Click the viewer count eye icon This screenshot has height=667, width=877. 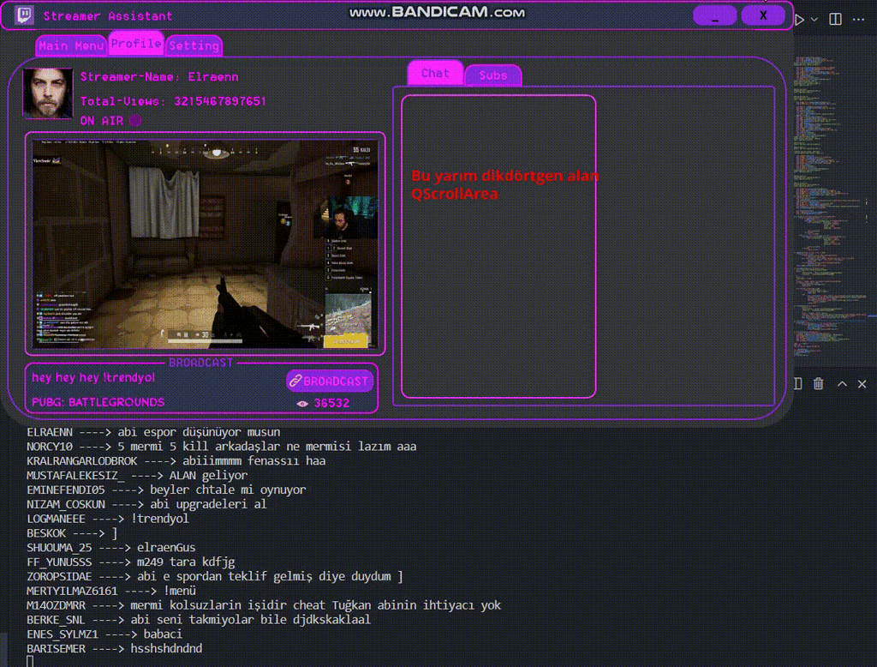point(301,403)
